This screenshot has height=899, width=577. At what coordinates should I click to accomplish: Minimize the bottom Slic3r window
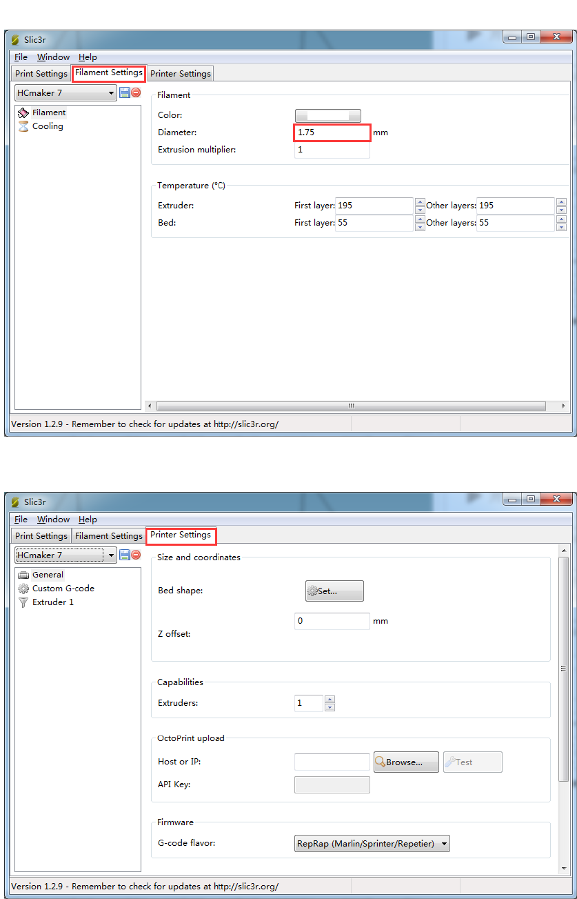[x=512, y=499]
